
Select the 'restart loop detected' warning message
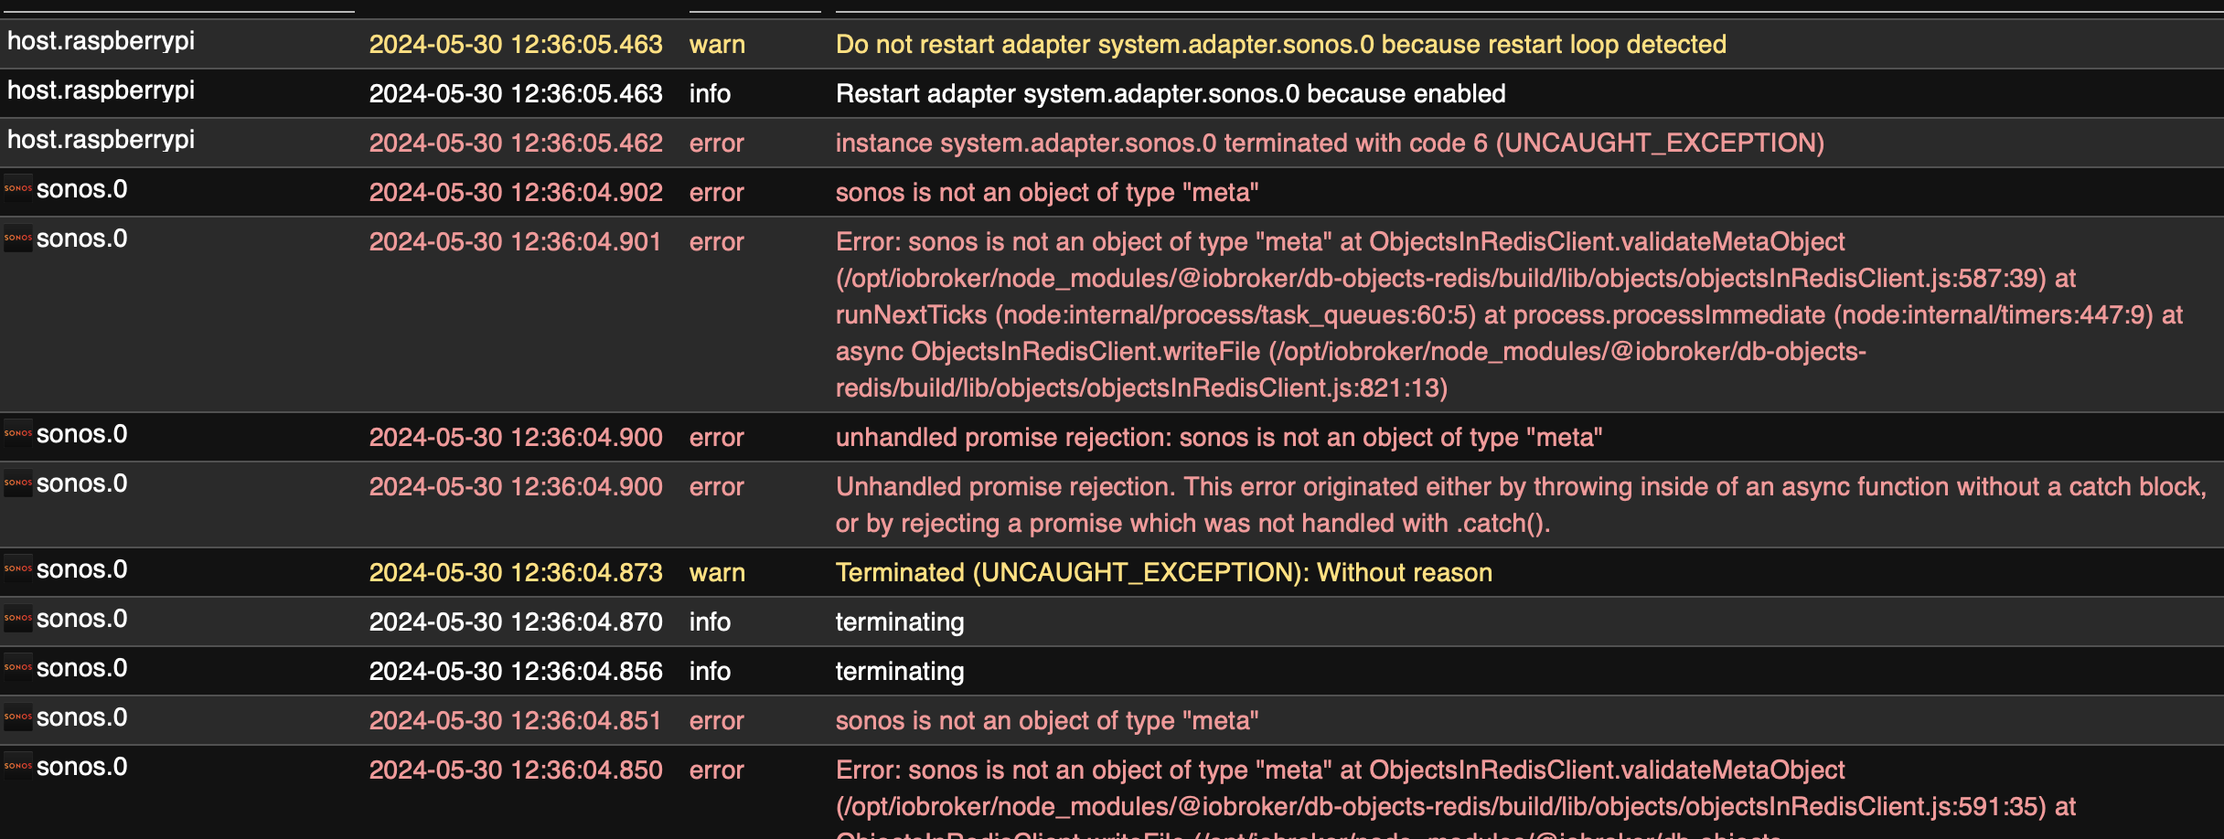point(1280,45)
